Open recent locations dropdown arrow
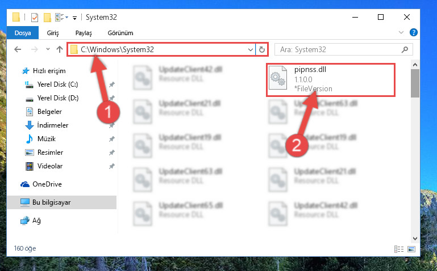The image size is (437, 271). click(48, 49)
